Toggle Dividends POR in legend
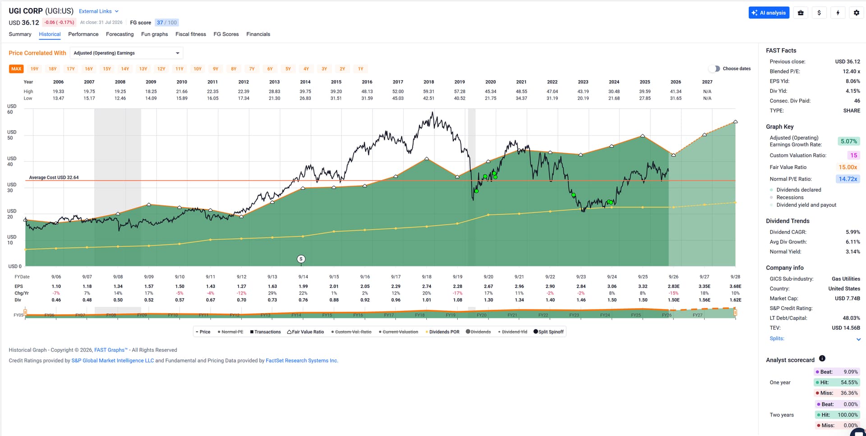Screen dimensions: 866x436 [x=442, y=332]
